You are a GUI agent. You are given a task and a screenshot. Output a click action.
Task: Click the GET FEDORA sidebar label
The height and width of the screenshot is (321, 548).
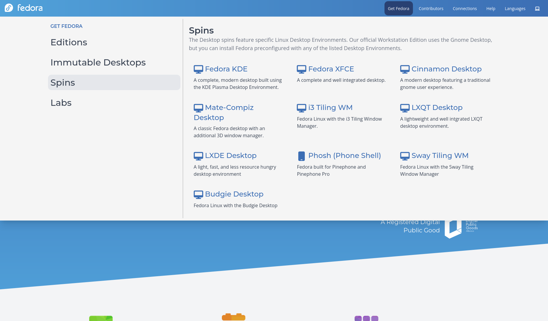(x=66, y=26)
